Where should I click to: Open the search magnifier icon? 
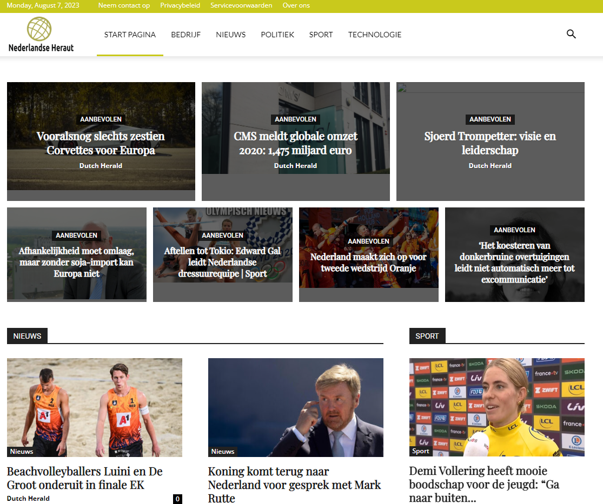pyautogui.click(x=571, y=34)
